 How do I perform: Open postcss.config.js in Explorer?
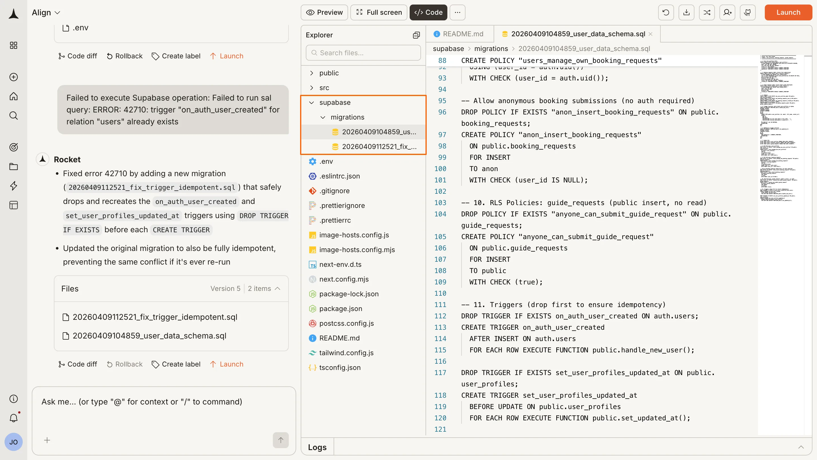[363, 323]
